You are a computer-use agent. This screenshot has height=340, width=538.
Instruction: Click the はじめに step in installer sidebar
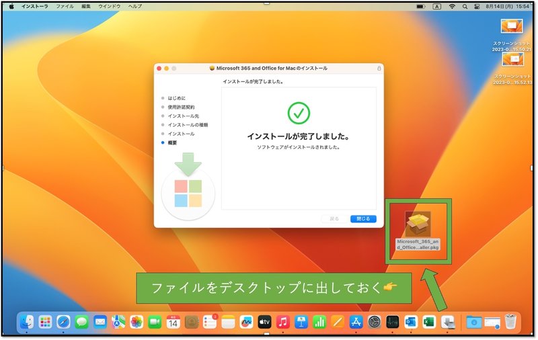(176, 98)
